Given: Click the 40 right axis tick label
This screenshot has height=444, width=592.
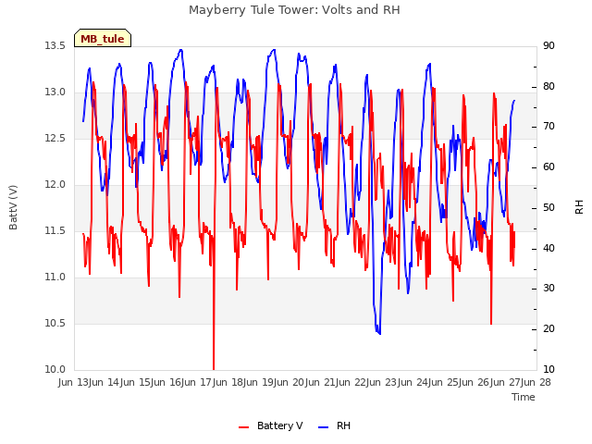Looking at the screenshot, I should point(549,249).
